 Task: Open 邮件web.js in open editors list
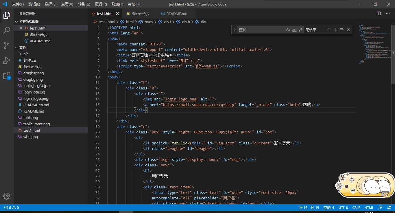click(x=51, y=34)
